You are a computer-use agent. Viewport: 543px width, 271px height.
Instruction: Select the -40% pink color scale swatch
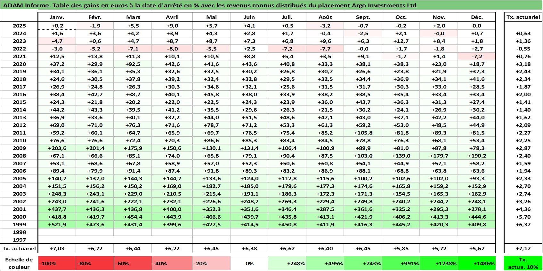[172, 263]
